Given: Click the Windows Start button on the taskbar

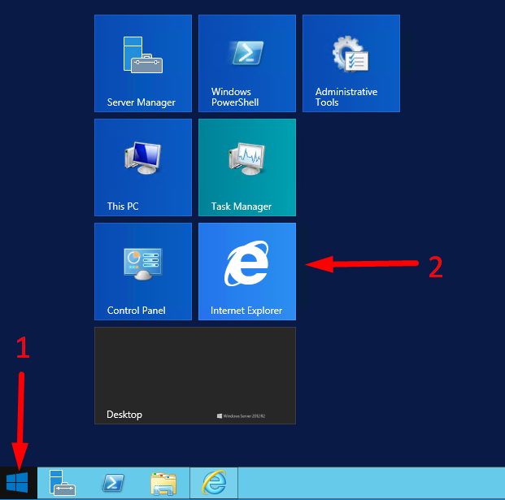Looking at the screenshot, I should pyautogui.click(x=18, y=483).
